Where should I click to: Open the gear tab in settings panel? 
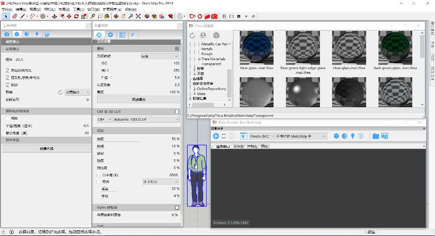point(110,35)
